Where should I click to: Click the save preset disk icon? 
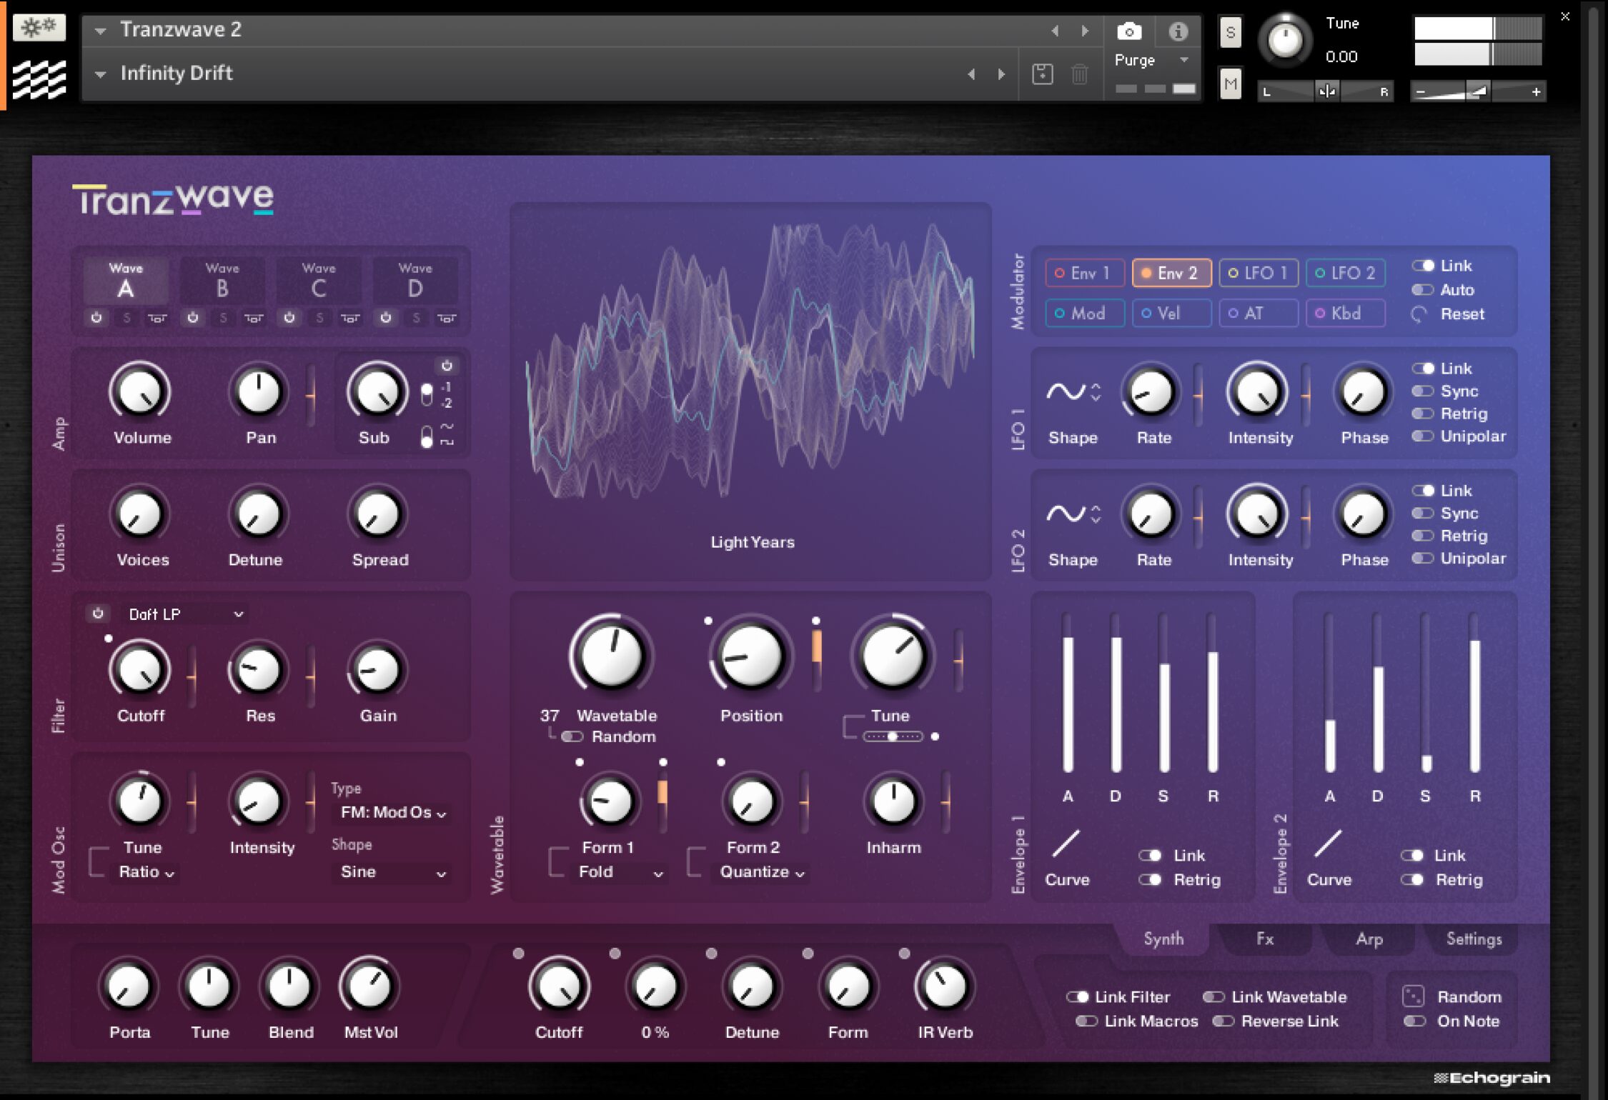click(1042, 74)
